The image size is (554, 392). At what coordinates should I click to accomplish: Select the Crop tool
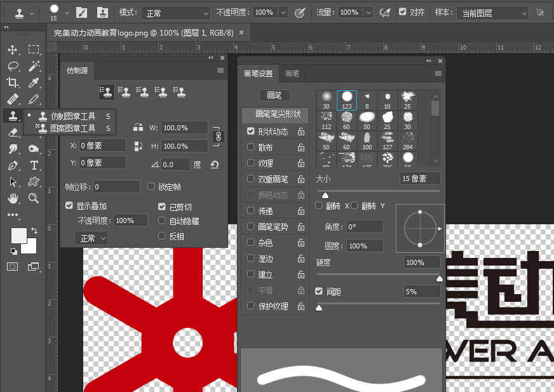[x=12, y=83]
